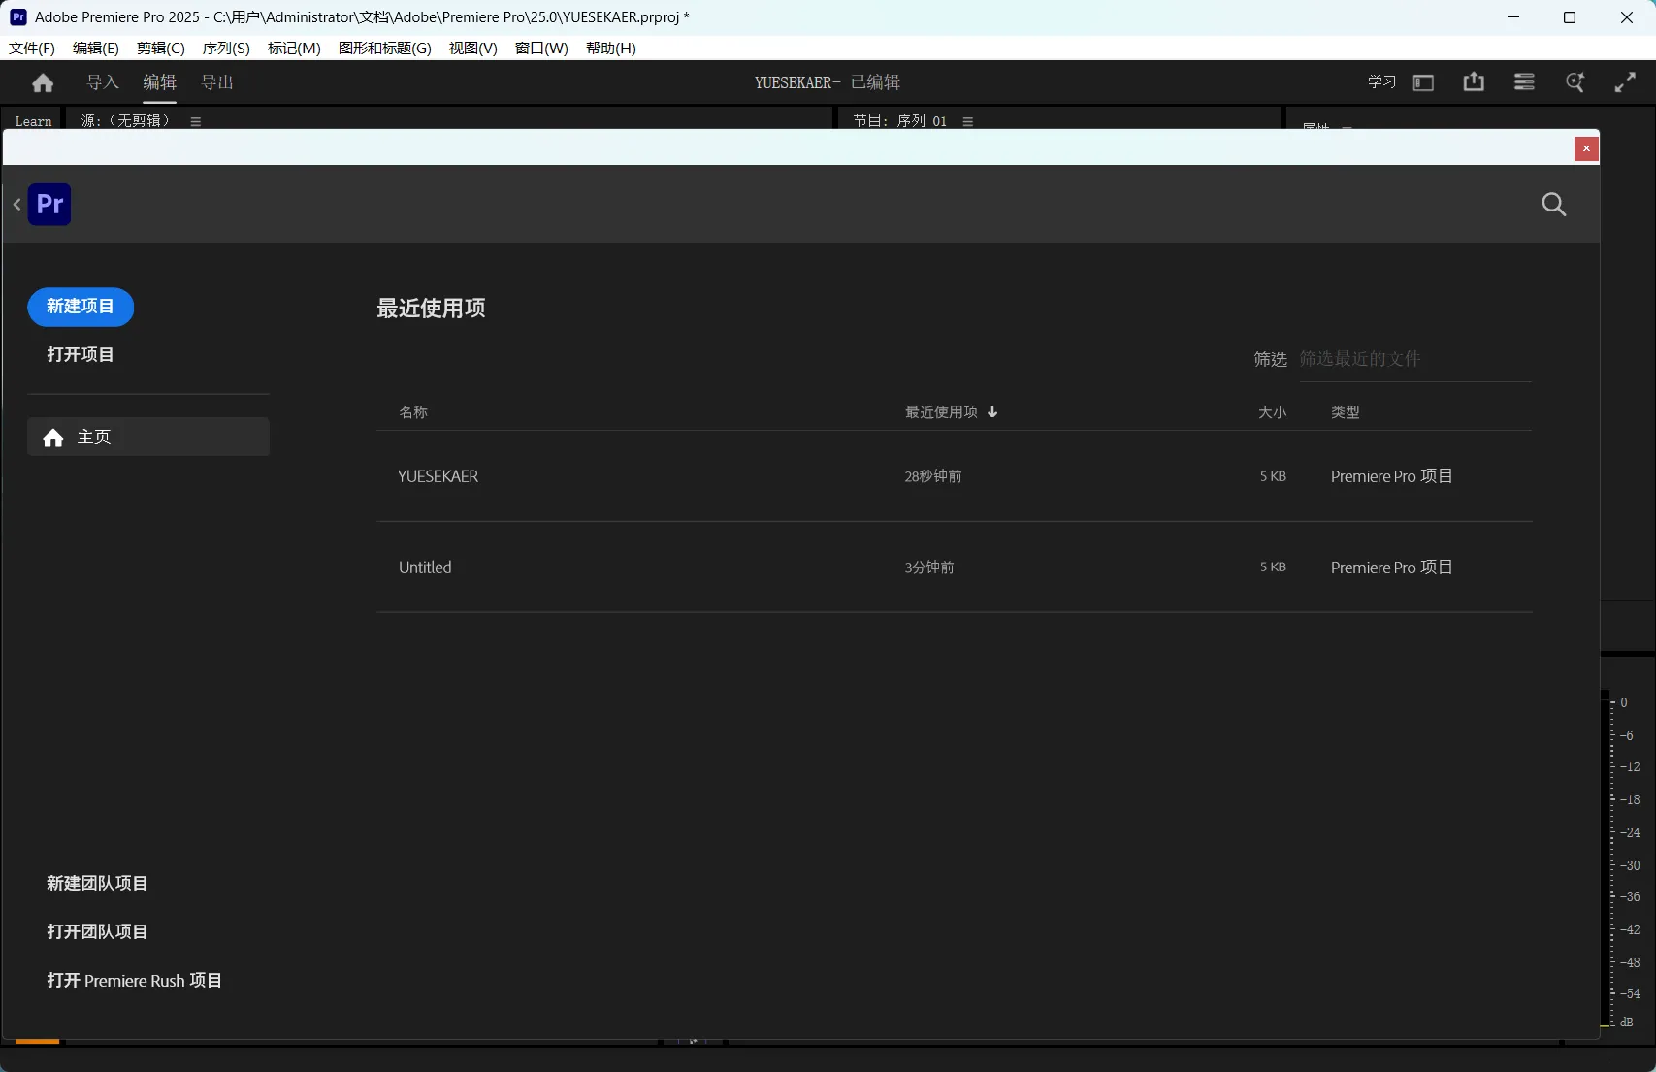Viewport: 1656px width, 1072px height.
Task: Click the Pr logo in the dialog header
Action: coord(49,204)
